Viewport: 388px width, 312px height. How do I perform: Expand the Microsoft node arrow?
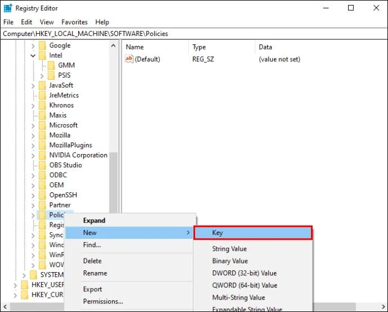pos(33,126)
